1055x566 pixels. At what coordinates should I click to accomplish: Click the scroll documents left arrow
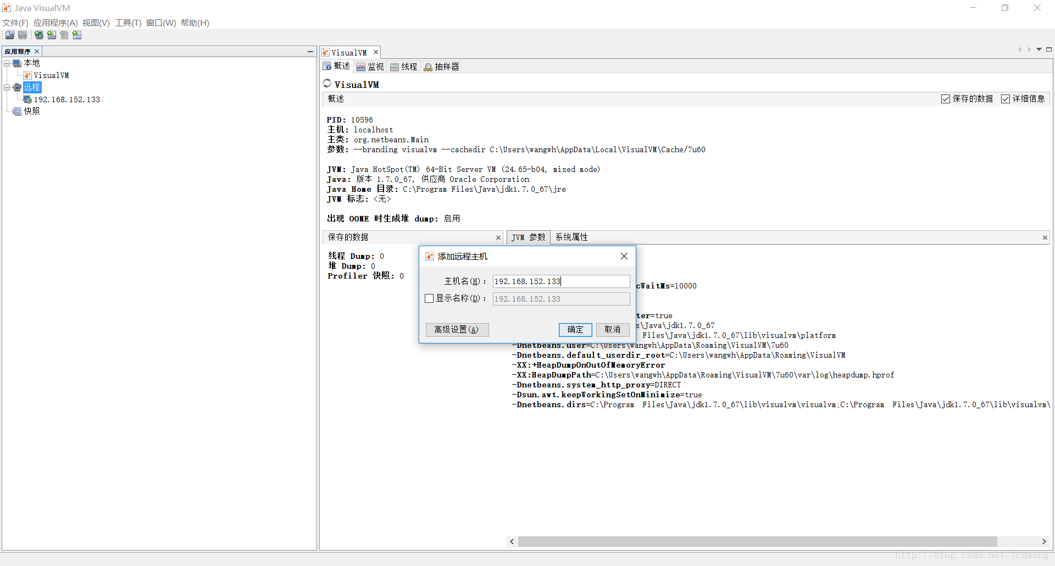click(x=1019, y=49)
